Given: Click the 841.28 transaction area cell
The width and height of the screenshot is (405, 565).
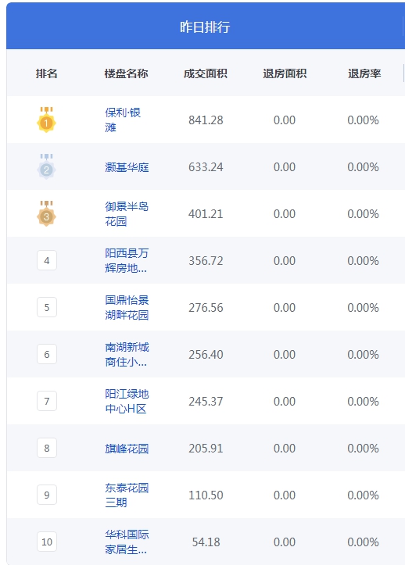Looking at the screenshot, I should (206, 120).
